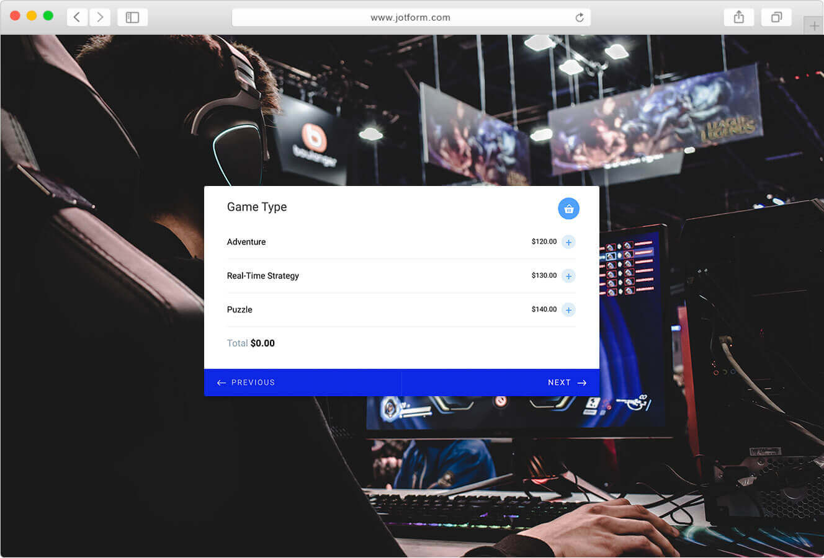Select the Adventure product name
The height and width of the screenshot is (558, 824).
point(246,242)
